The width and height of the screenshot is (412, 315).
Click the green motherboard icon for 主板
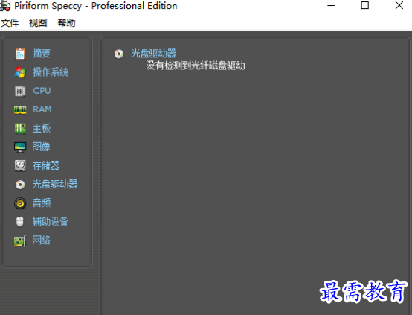[20, 128]
